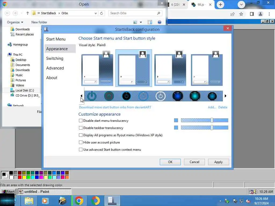Screen dimensions: 275x206
Task: Confirm with the OK button
Action: [x=170, y=162]
